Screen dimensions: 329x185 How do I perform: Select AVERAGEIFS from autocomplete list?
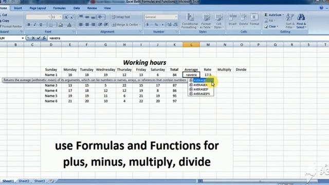click(201, 94)
